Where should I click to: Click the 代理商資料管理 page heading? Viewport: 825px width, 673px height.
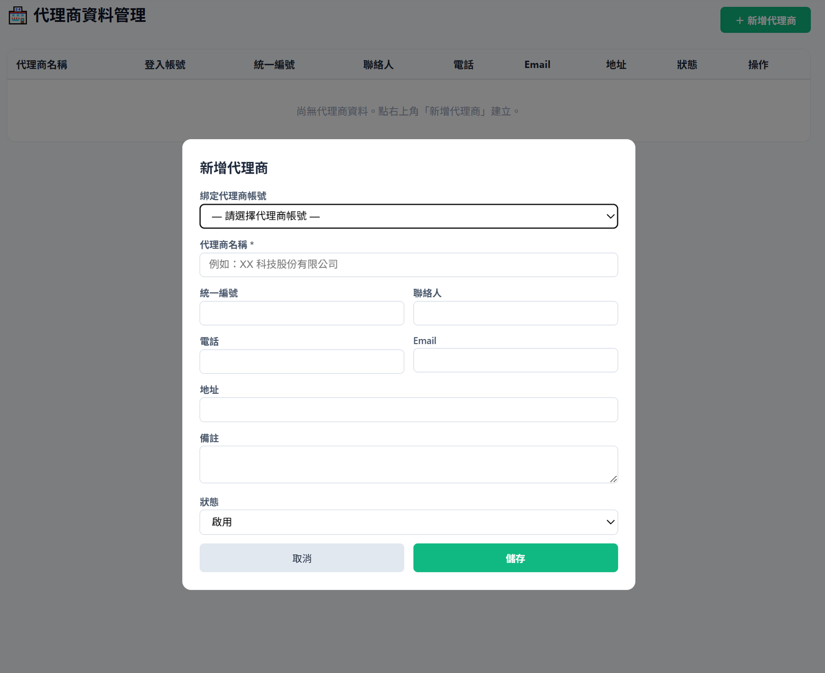(90, 15)
